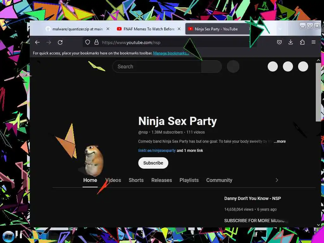
Task: Open the Playlists channel tab
Action: (x=189, y=180)
